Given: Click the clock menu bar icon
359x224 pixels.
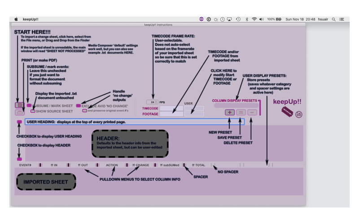Looking at the screenshot, I should (222, 19).
